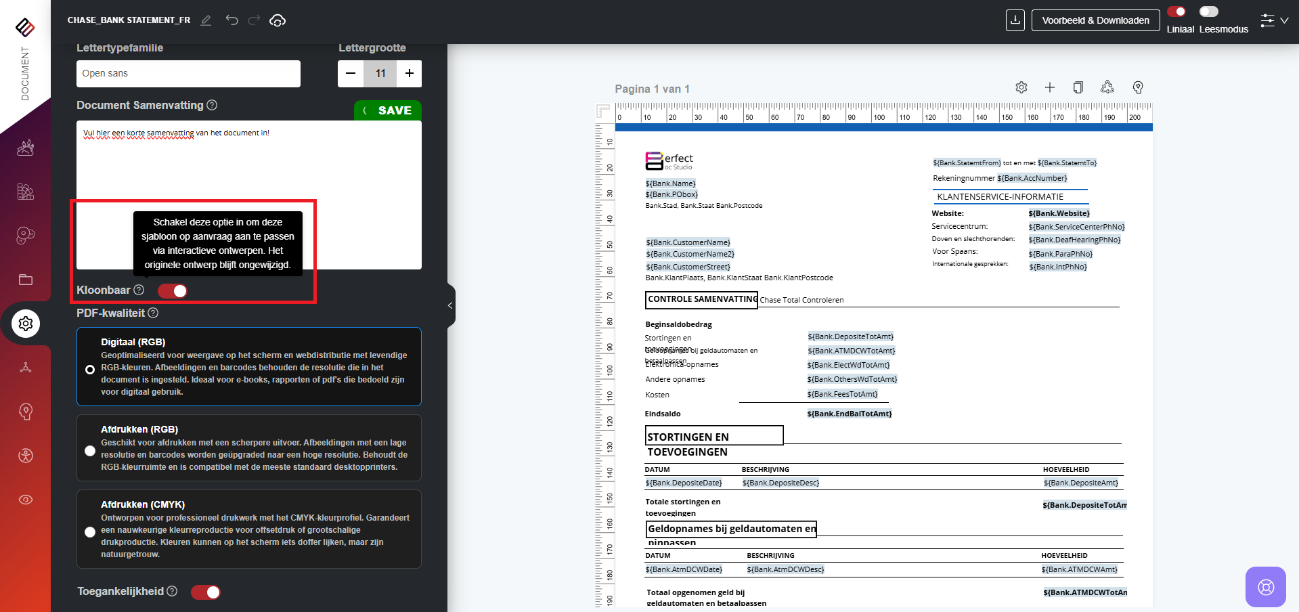
Task: Turn off the Toegankelijkheid toggle
Action: coord(206,592)
